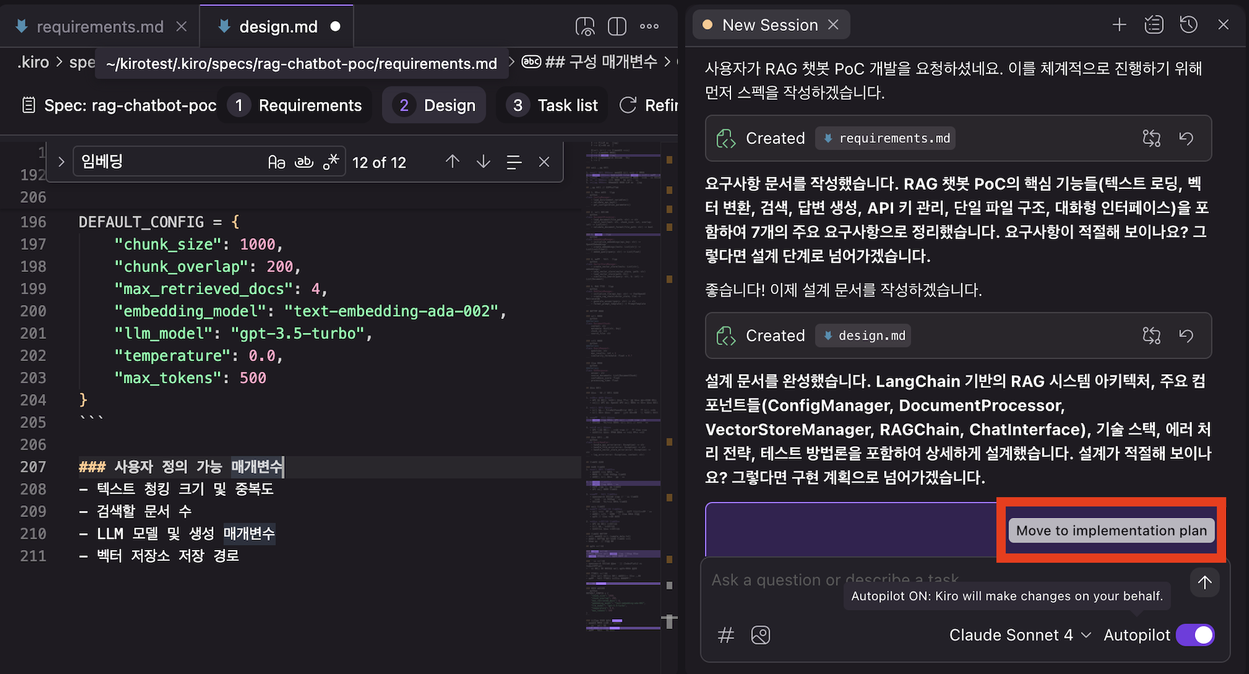The width and height of the screenshot is (1249, 674).
Task: Open the task list icon in chat header
Action: 1154,25
